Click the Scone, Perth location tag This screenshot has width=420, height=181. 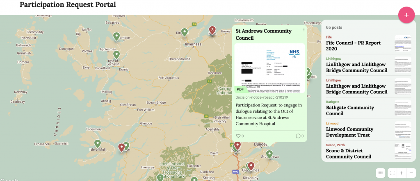click(x=336, y=145)
